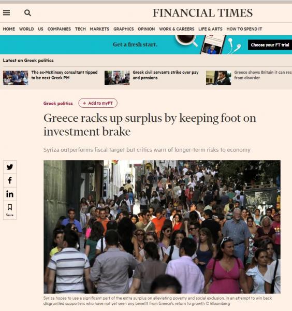292x311 pixels.
Task: Click the Greece shows Britain article thumbnail
Action: [218, 78]
